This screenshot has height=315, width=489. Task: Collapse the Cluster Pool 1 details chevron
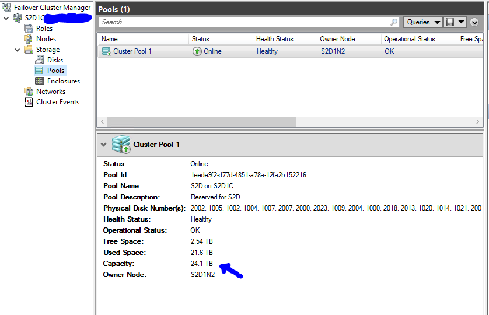tap(103, 145)
